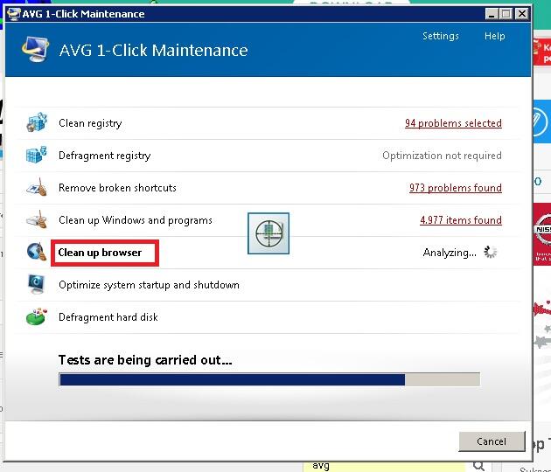Viewport: 551px width, 472px height.
Task: Click the avg search field in browser behind
Action: pyautogui.click(x=383, y=467)
